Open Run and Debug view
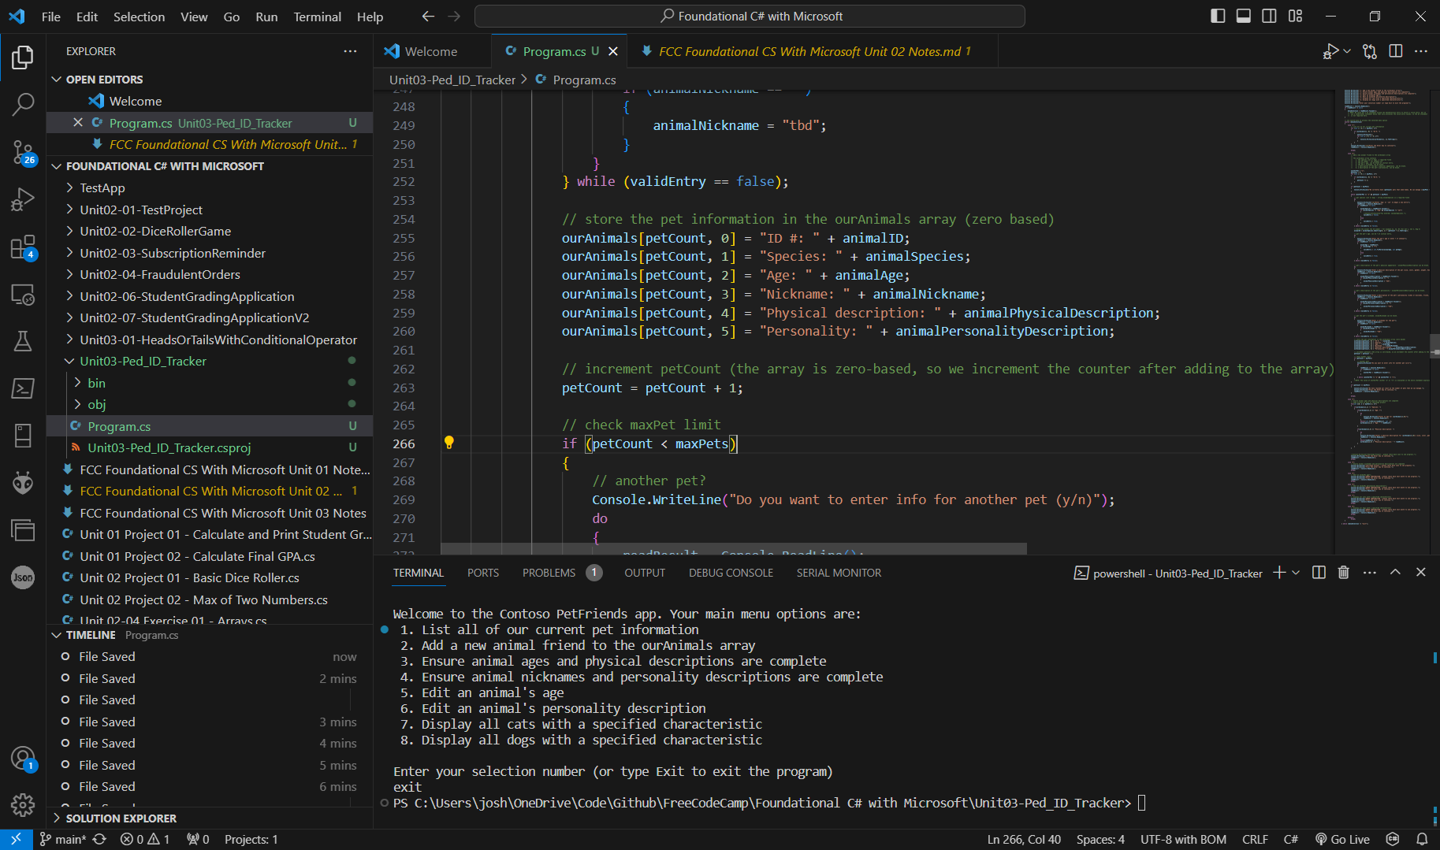Screen dimensions: 1440x850 (x=23, y=199)
